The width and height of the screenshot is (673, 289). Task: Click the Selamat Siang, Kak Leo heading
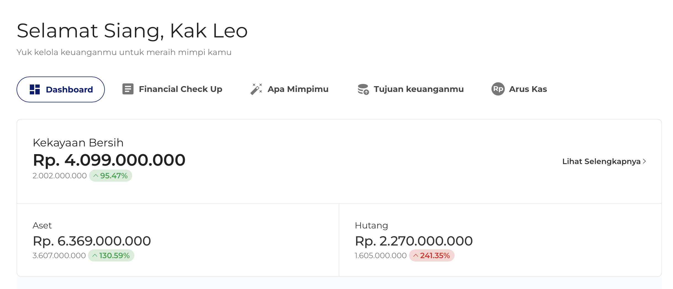tap(132, 31)
